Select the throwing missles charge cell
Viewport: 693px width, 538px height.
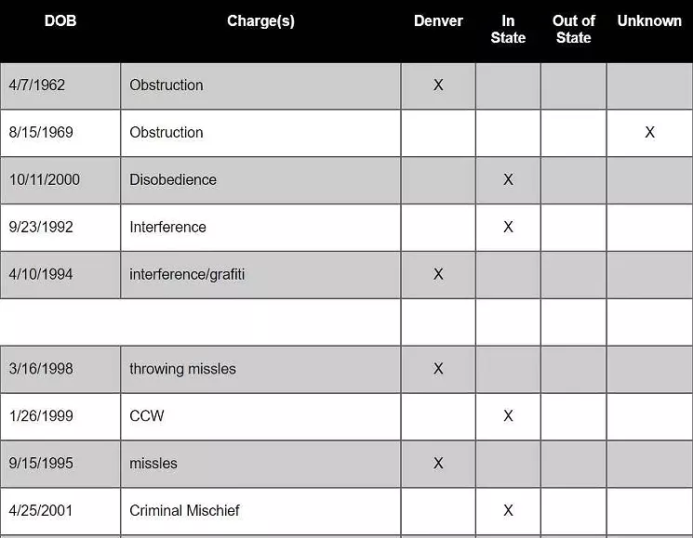click(260, 369)
